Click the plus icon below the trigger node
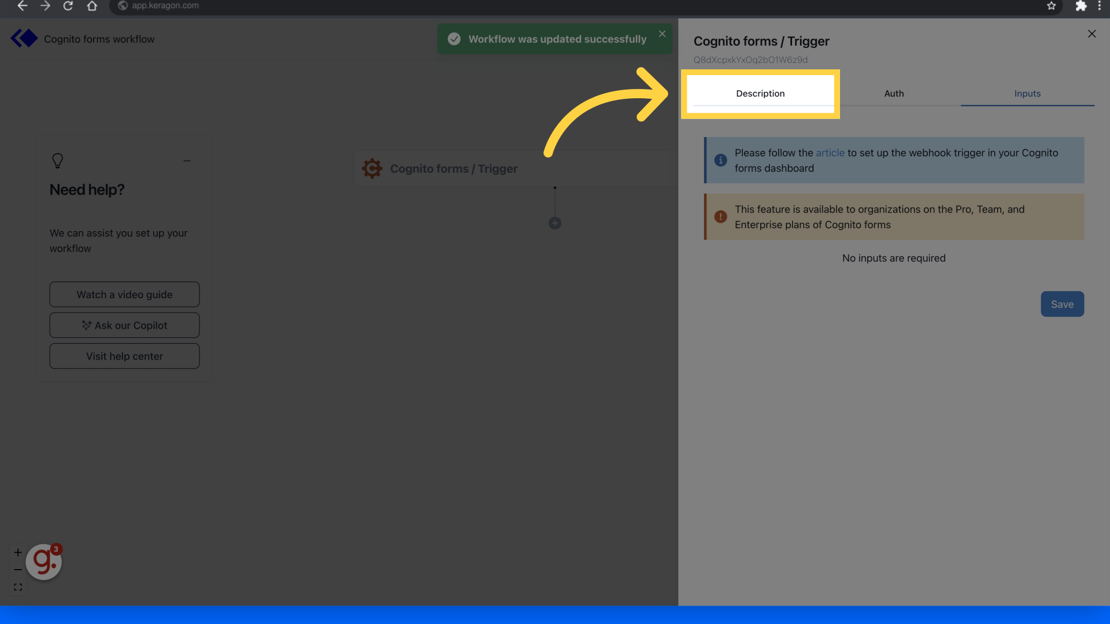This screenshot has height=624, width=1110. (554, 222)
